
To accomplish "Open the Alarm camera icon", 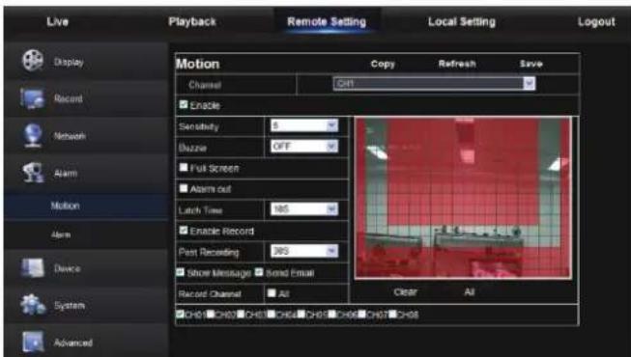I will [33, 173].
